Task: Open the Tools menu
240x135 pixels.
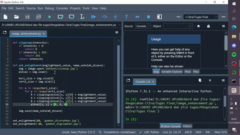Action: [86, 8]
